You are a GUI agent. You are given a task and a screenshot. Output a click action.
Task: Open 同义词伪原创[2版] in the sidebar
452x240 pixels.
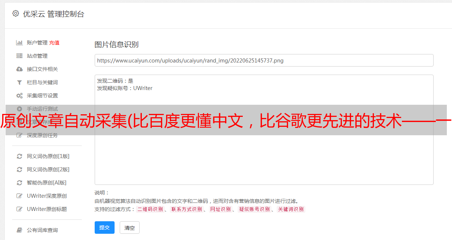[x=48, y=169]
